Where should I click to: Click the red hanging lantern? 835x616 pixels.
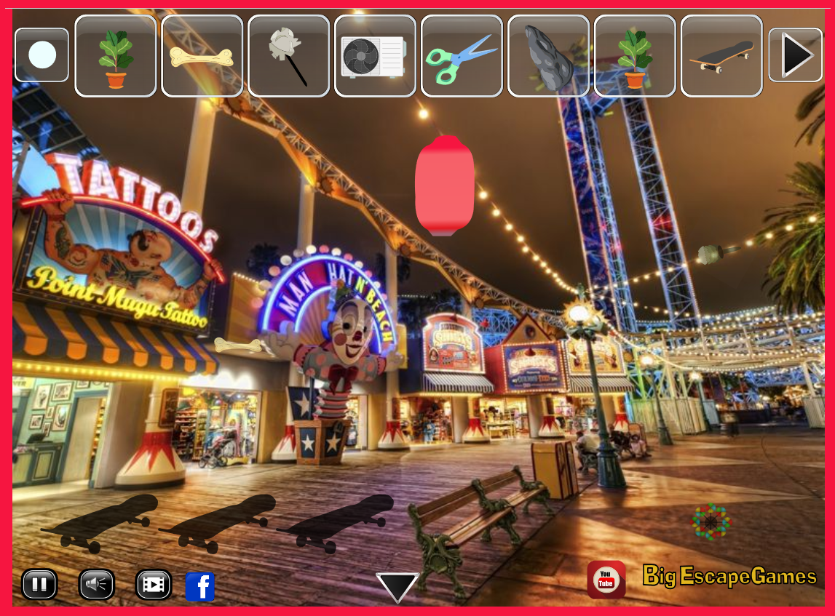pos(444,185)
